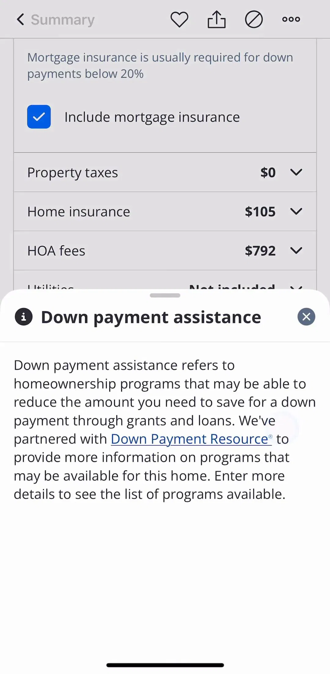Tap the share icon in header
The width and height of the screenshot is (330, 674).
[217, 20]
